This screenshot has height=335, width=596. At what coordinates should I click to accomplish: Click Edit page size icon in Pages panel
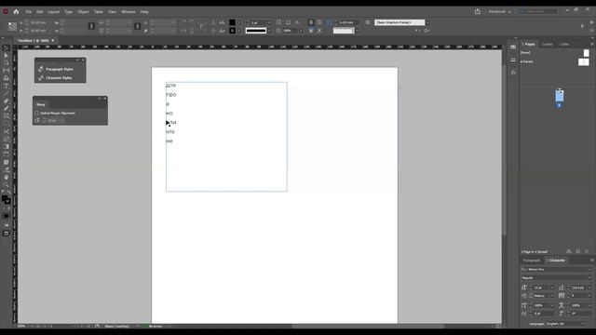[x=569, y=251]
